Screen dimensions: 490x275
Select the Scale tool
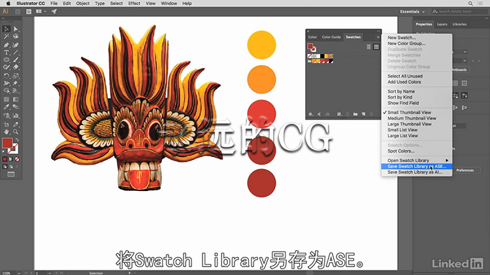pyautogui.click(x=16, y=76)
